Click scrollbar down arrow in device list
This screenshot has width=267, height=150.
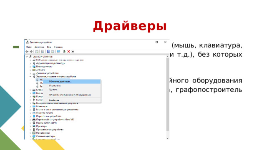coord(168,138)
